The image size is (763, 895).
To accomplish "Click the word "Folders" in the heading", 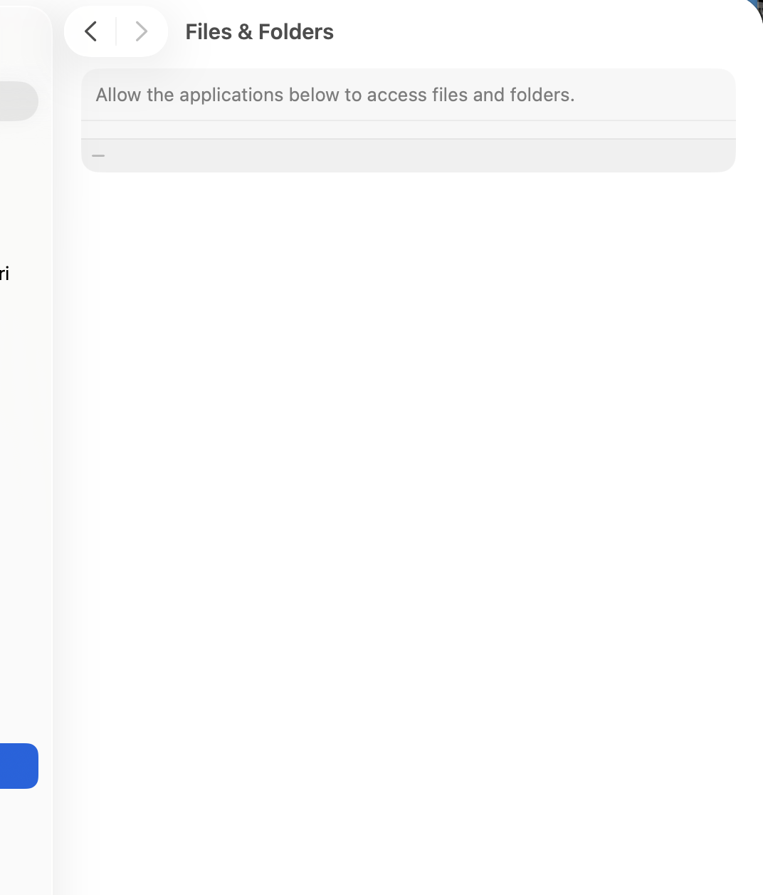I will pyautogui.click(x=296, y=32).
